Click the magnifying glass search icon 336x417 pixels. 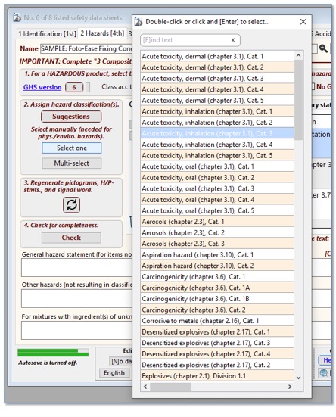click(323, 48)
